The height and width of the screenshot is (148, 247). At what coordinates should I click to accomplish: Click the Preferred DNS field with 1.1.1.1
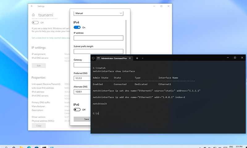[x=82, y=78]
